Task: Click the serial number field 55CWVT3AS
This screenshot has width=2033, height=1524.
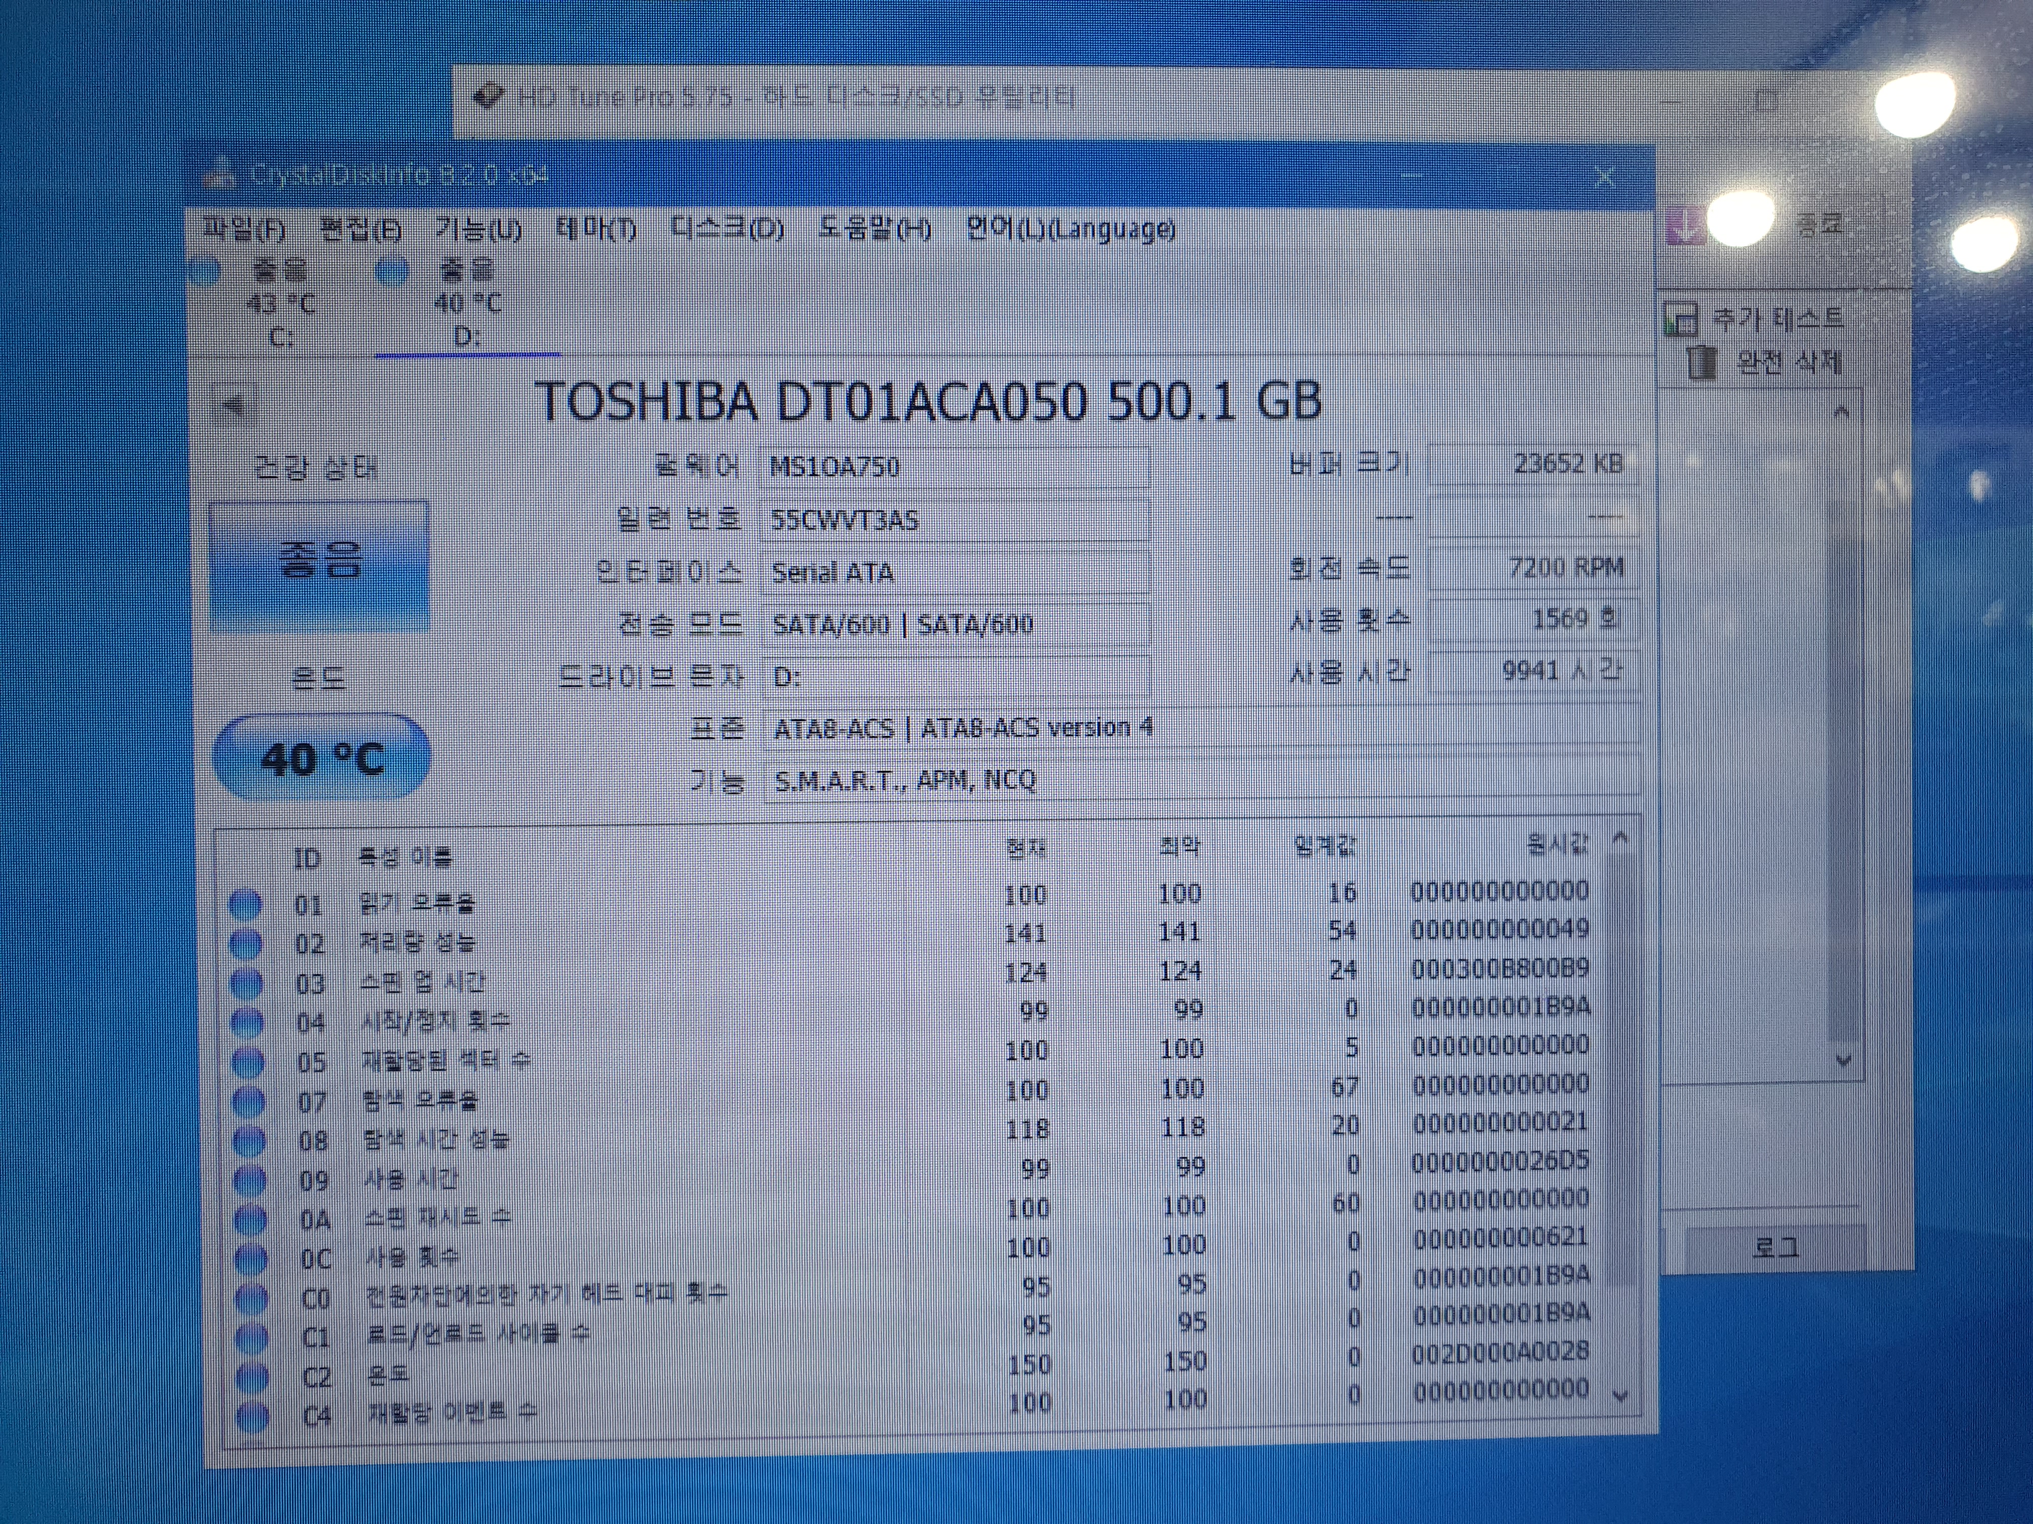Action: pyautogui.click(x=956, y=520)
